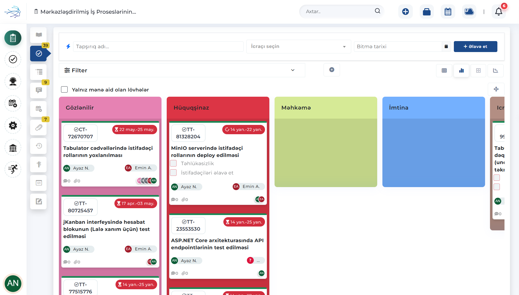This screenshot has height=295, width=519.
Task: Open task CT-72670707 ID badge
Action: click(x=80, y=133)
